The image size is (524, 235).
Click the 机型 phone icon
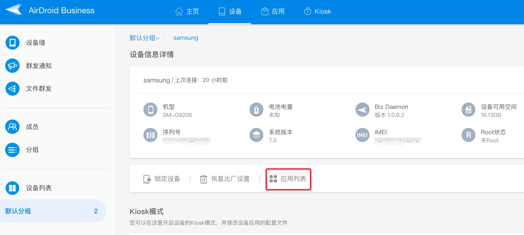(150, 110)
